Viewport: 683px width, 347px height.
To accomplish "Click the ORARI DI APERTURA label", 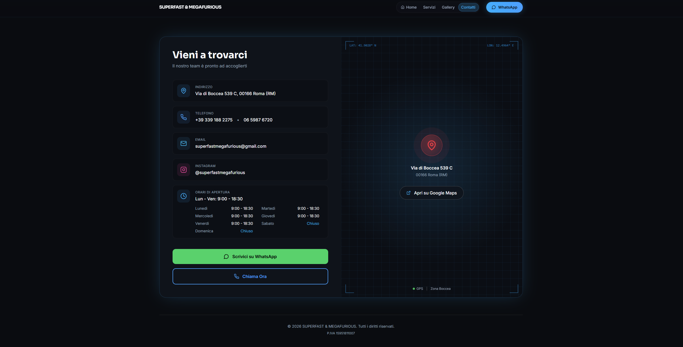I will tap(212, 192).
